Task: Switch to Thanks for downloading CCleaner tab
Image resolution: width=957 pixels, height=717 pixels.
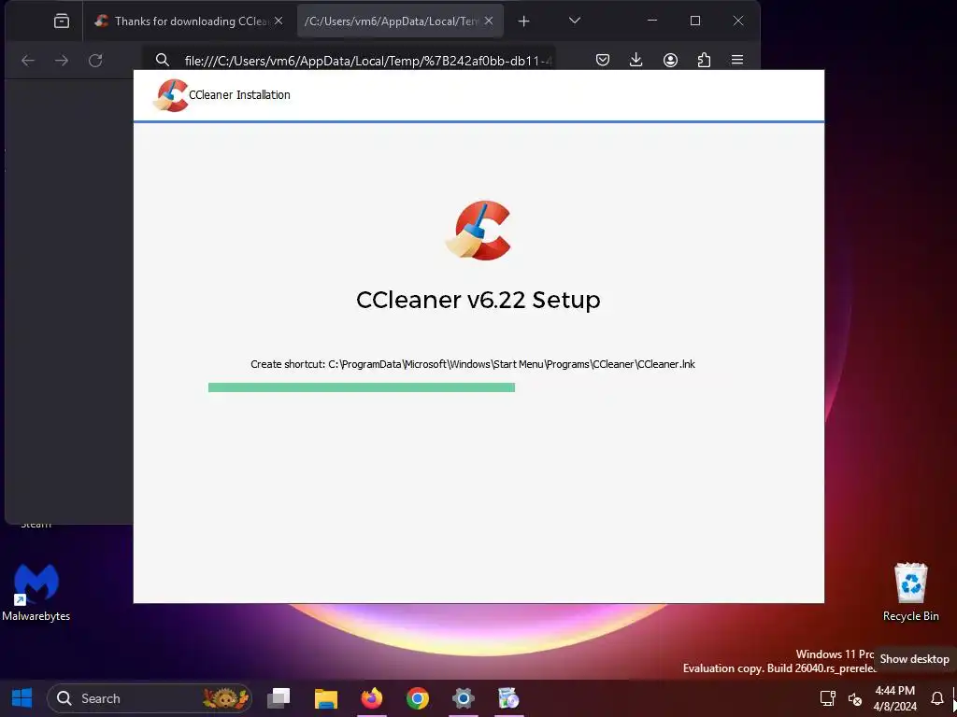Action: [189, 21]
